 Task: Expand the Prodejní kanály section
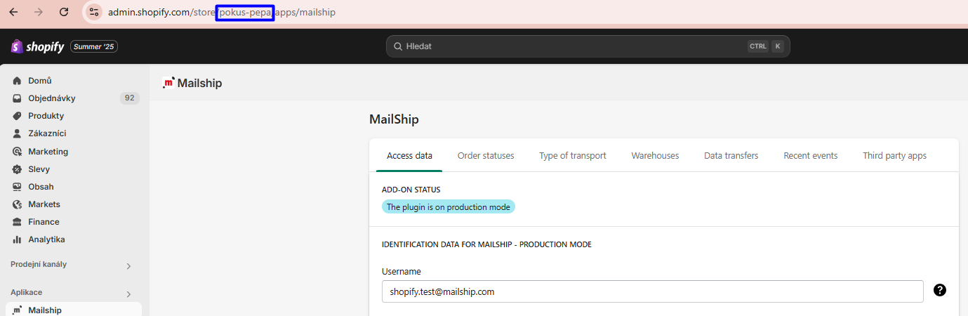pos(128,266)
